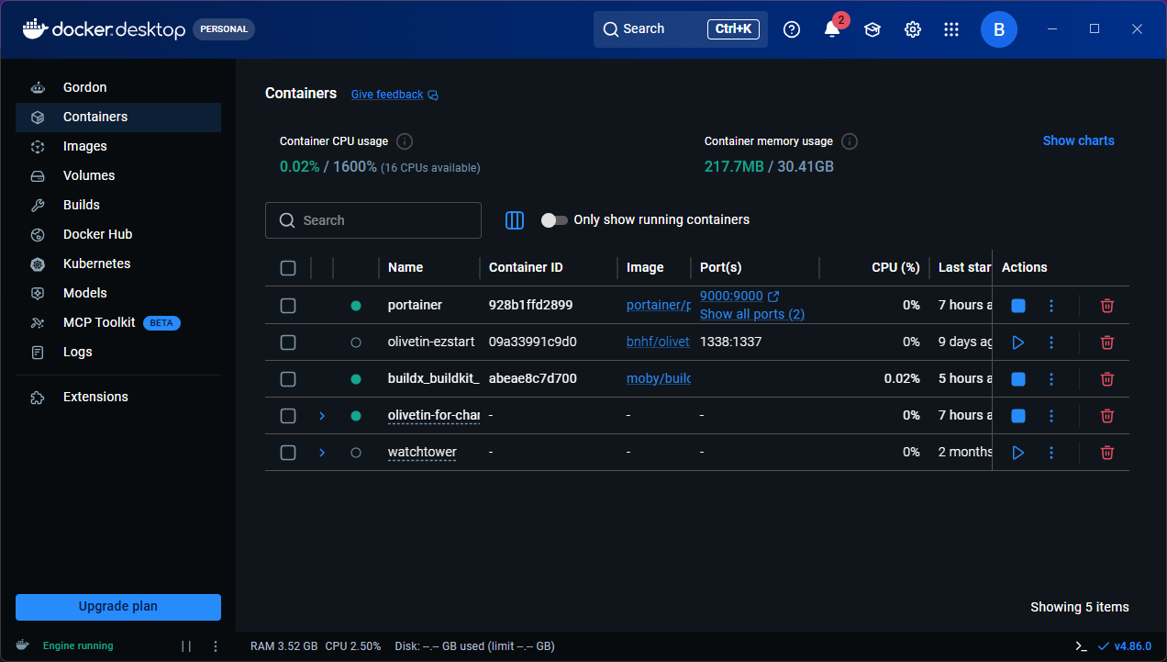The width and height of the screenshot is (1167, 662).
Task: Delete the buildx_buildkit container
Action: (x=1107, y=379)
